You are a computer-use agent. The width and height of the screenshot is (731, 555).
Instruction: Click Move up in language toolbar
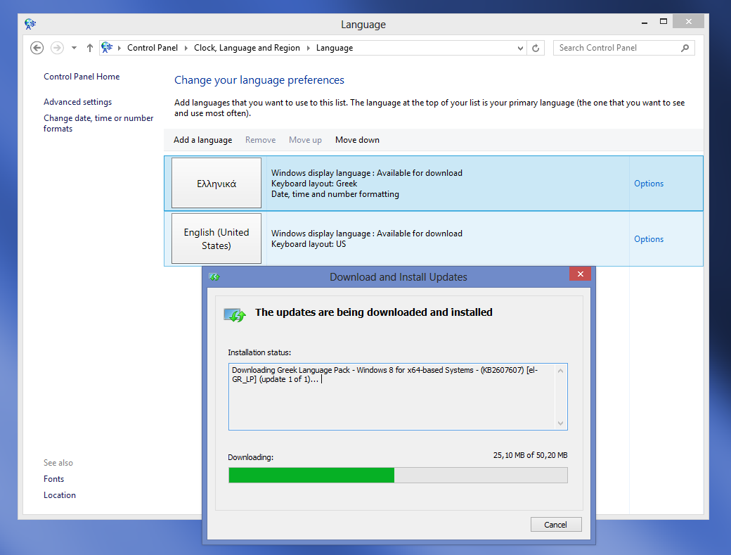tap(305, 140)
